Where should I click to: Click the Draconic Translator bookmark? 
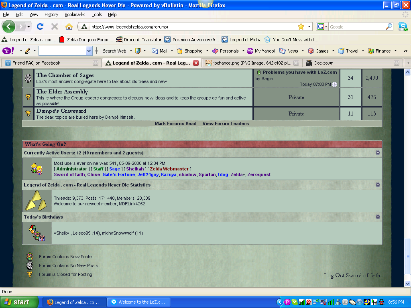(138, 40)
